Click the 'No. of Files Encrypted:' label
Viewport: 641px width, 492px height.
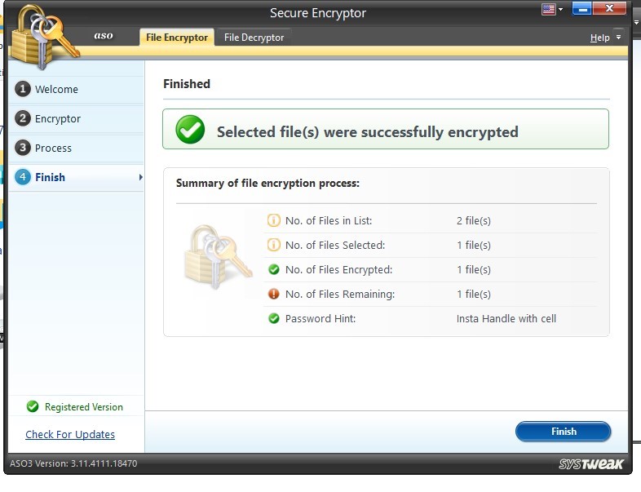[339, 269]
